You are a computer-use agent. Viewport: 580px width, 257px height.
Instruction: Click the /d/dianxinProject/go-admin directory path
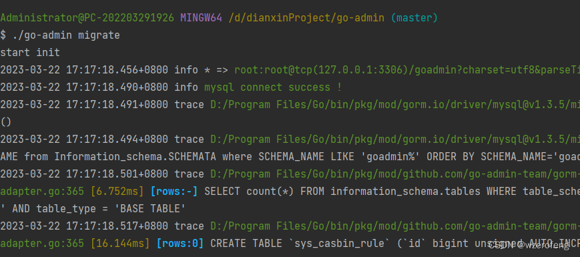306,18
